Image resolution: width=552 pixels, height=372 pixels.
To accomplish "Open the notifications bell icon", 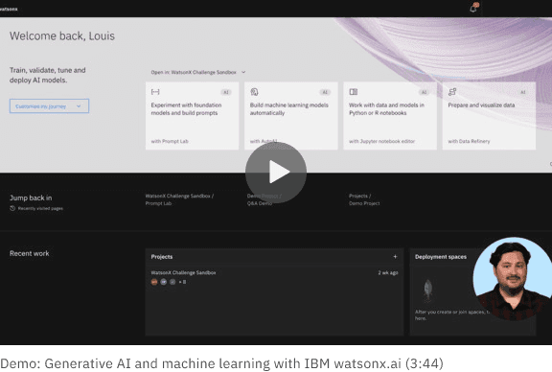I will click(x=473, y=8).
